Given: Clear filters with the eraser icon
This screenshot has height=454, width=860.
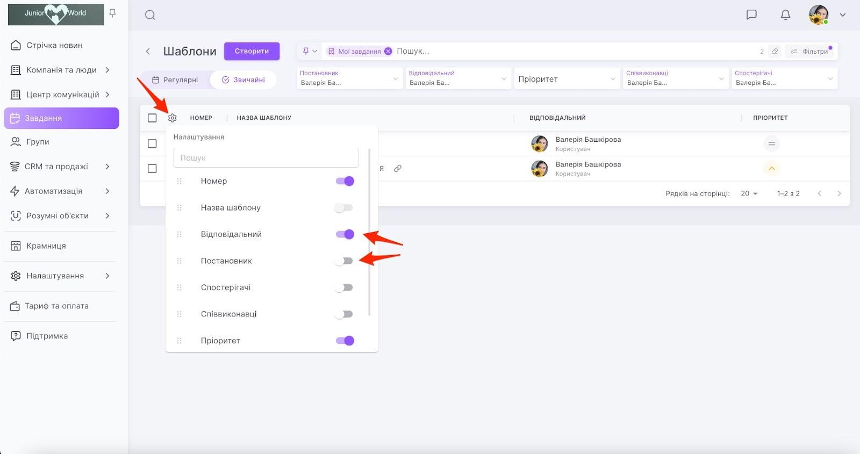Looking at the screenshot, I should point(775,51).
